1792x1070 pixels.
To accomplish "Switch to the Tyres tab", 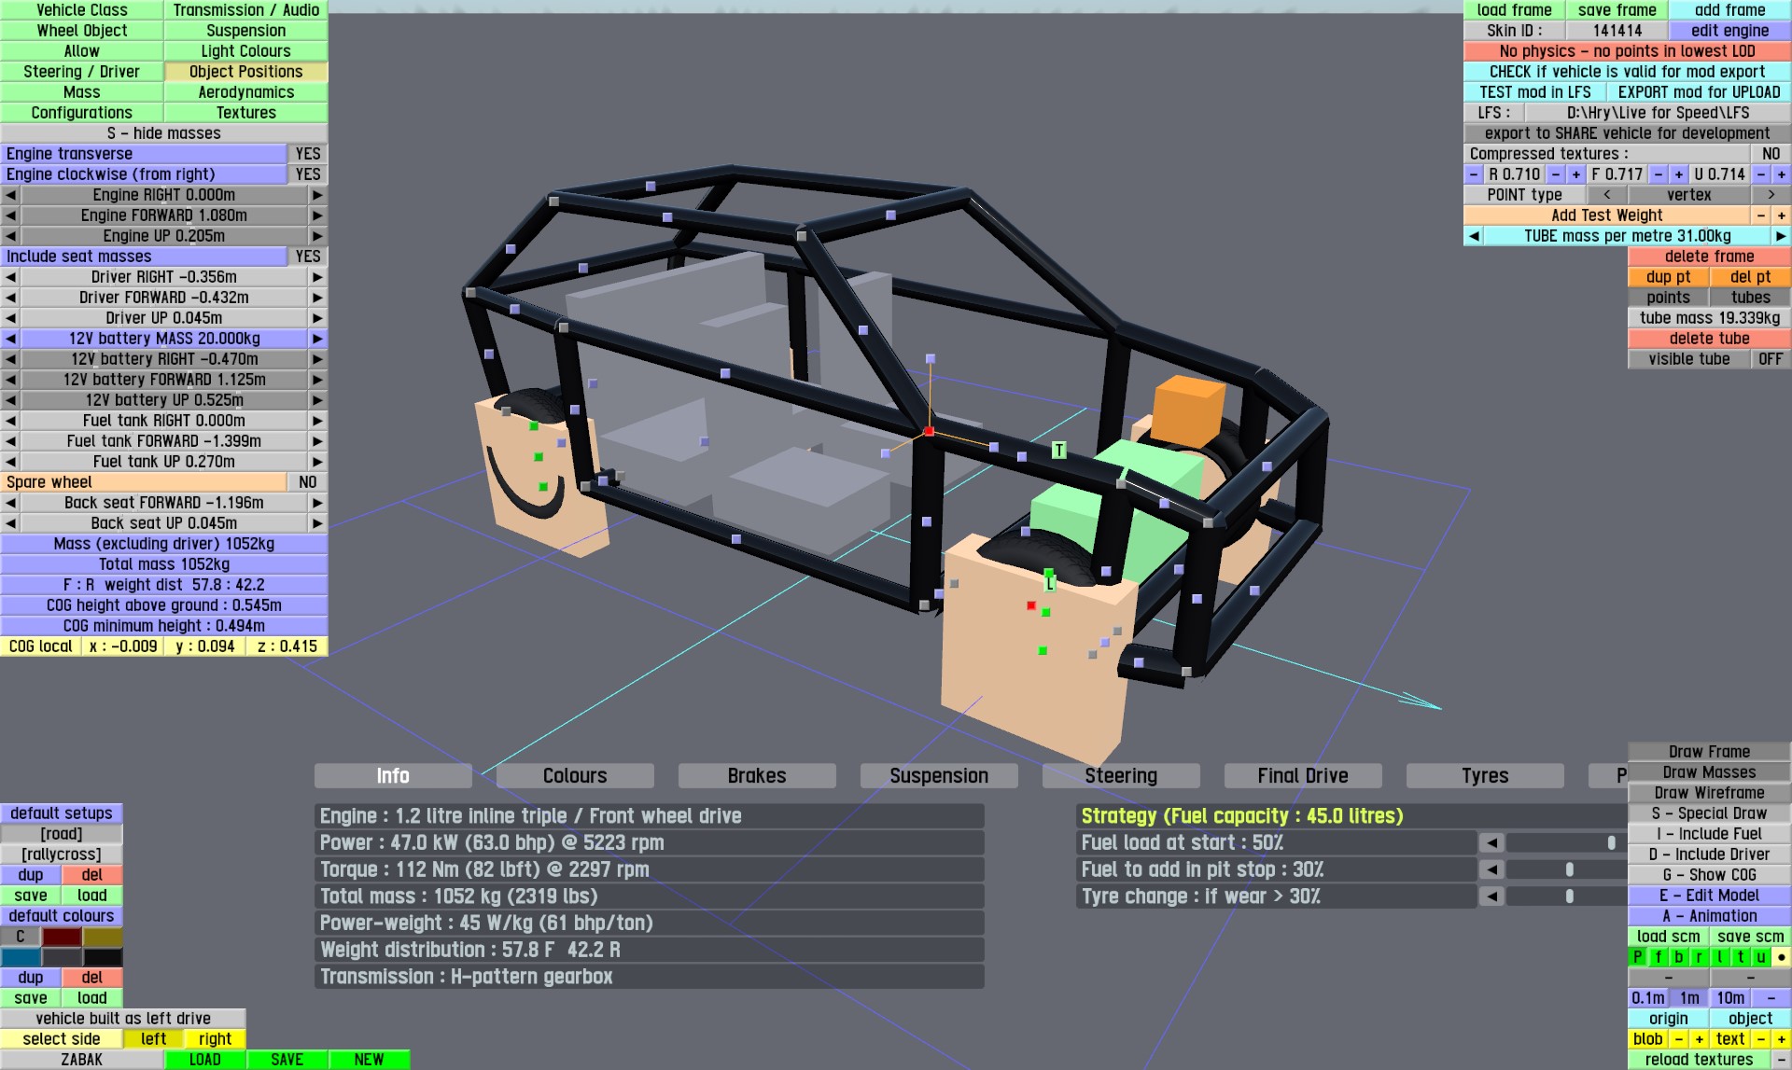I will pyautogui.click(x=1484, y=776).
